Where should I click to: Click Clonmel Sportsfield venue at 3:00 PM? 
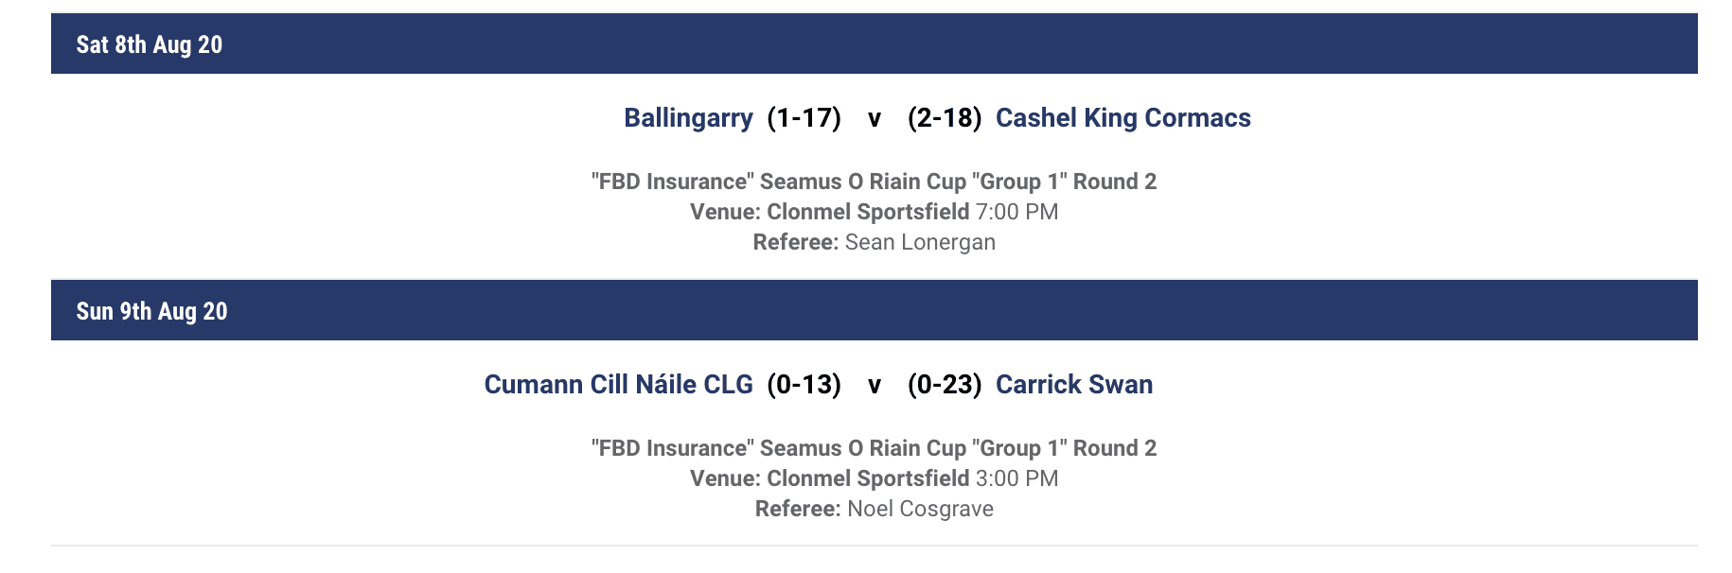pos(868,478)
